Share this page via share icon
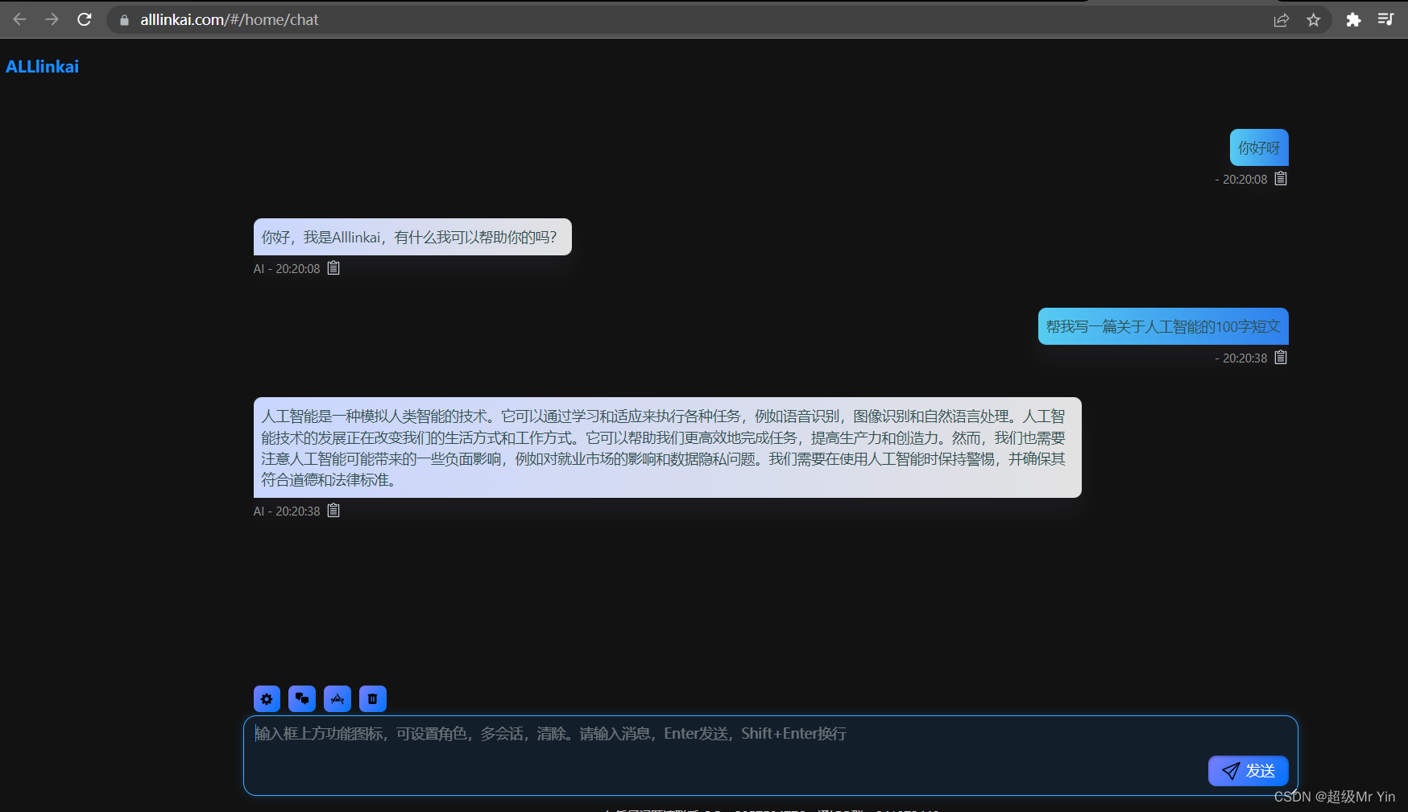This screenshot has width=1408, height=812. 1282,20
